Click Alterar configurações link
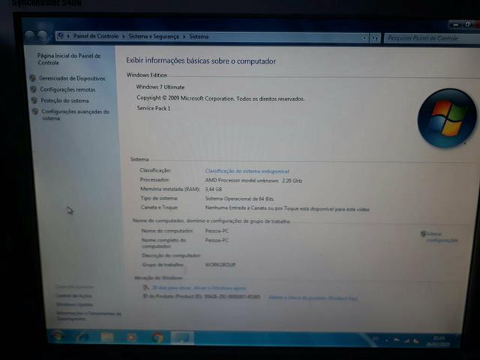This screenshot has height=360, width=480. 442,237
